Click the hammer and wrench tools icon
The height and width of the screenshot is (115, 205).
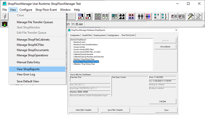[x=191, y=17]
